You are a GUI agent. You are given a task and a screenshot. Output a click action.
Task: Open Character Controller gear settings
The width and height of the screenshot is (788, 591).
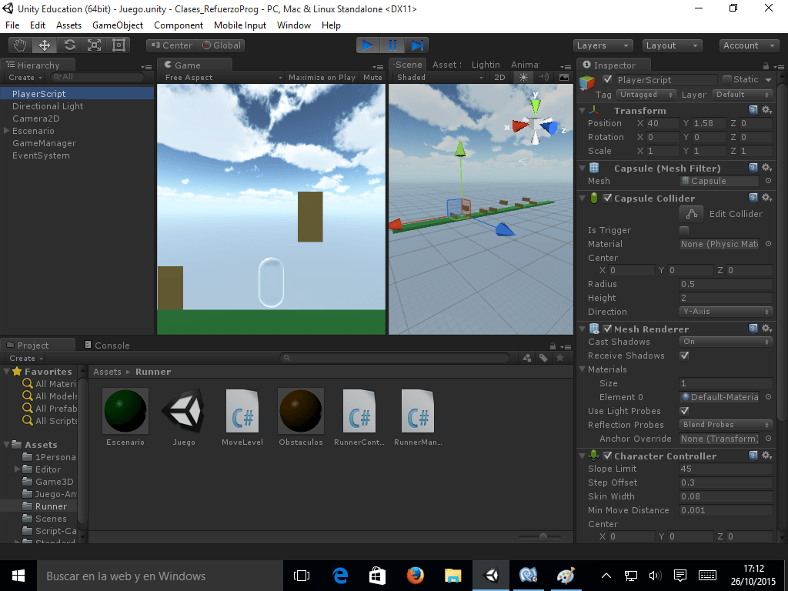(x=766, y=456)
